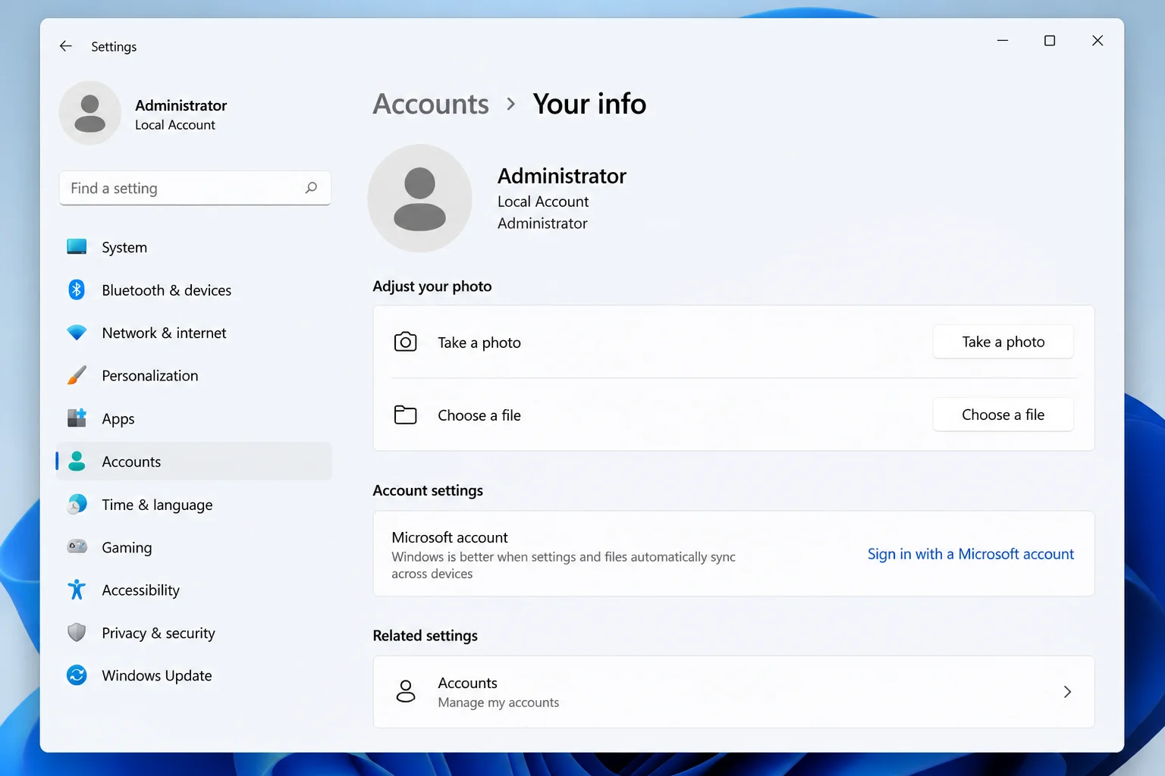The image size is (1165, 776).
Task: Click the large Administrator profile picture
Action: pyautogui.click(x=420, y=199)
